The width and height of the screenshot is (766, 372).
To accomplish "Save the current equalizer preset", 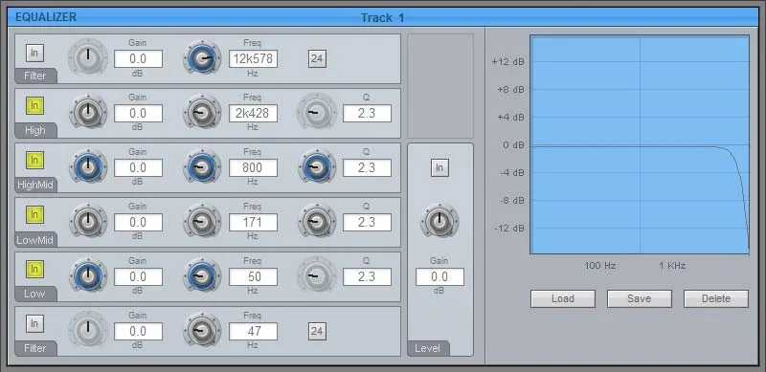I will (x=640, y=298).
